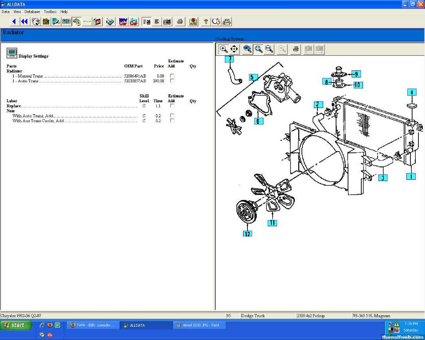Switch to diesel 2500.JPG Paint taskbar window
The height and width of the screenshot is (340, 425).
[199, 325]
